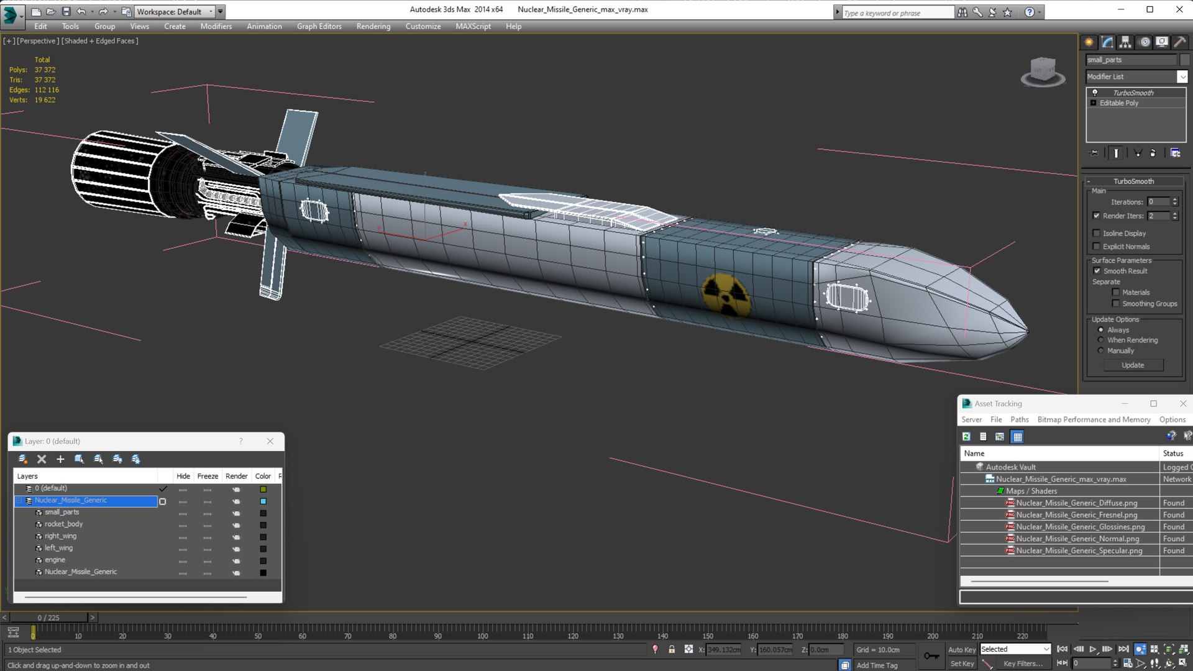Click cyan color swatch of Nuclear_Missile_Generic layer
The height and width of the screenshot is (671, 1193).
pos(263,501)
